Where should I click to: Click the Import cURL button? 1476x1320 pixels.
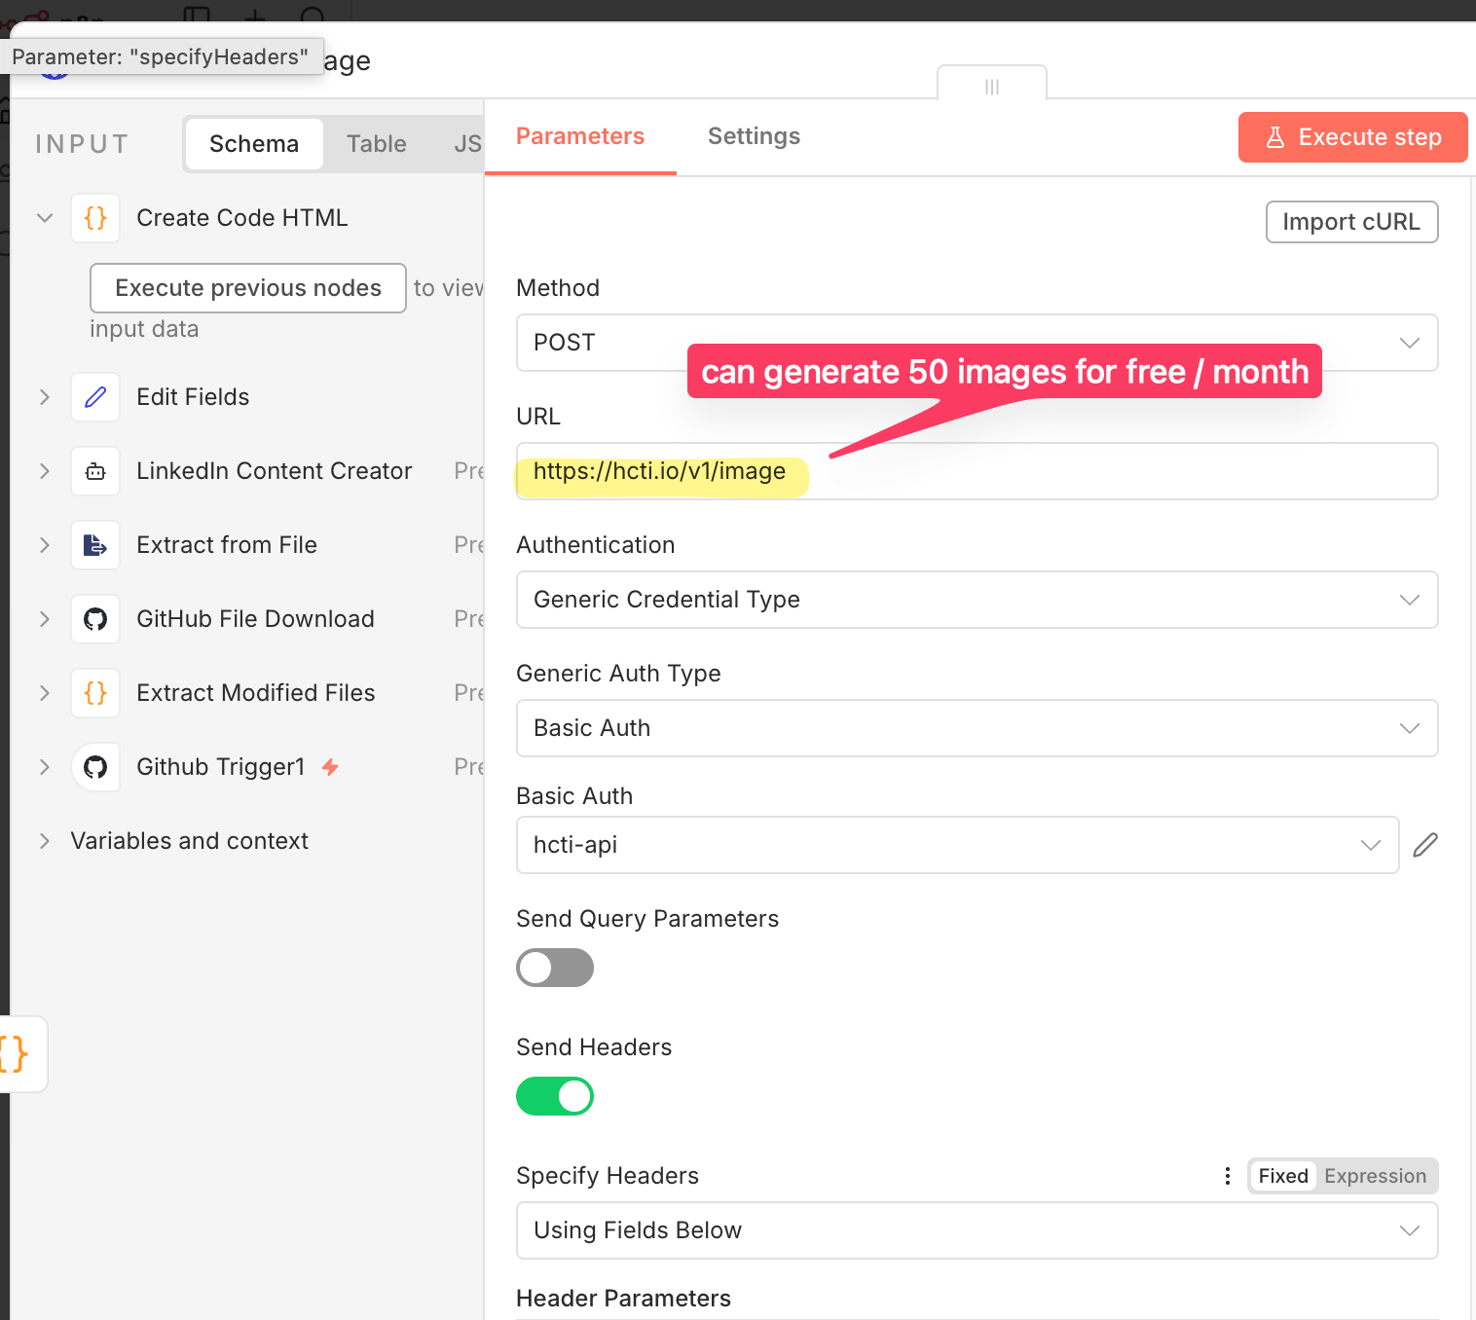pyautogui.click(x=1351, y=222)
